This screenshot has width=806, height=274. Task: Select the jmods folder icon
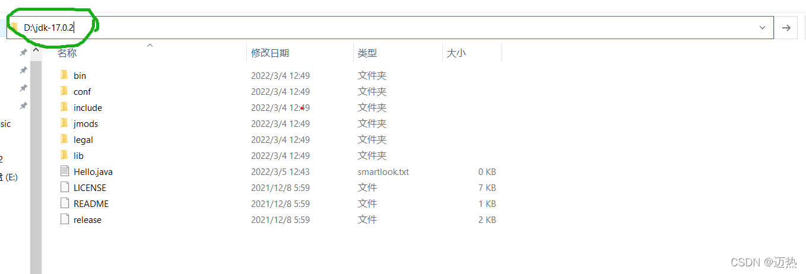[x=64, y=123]
